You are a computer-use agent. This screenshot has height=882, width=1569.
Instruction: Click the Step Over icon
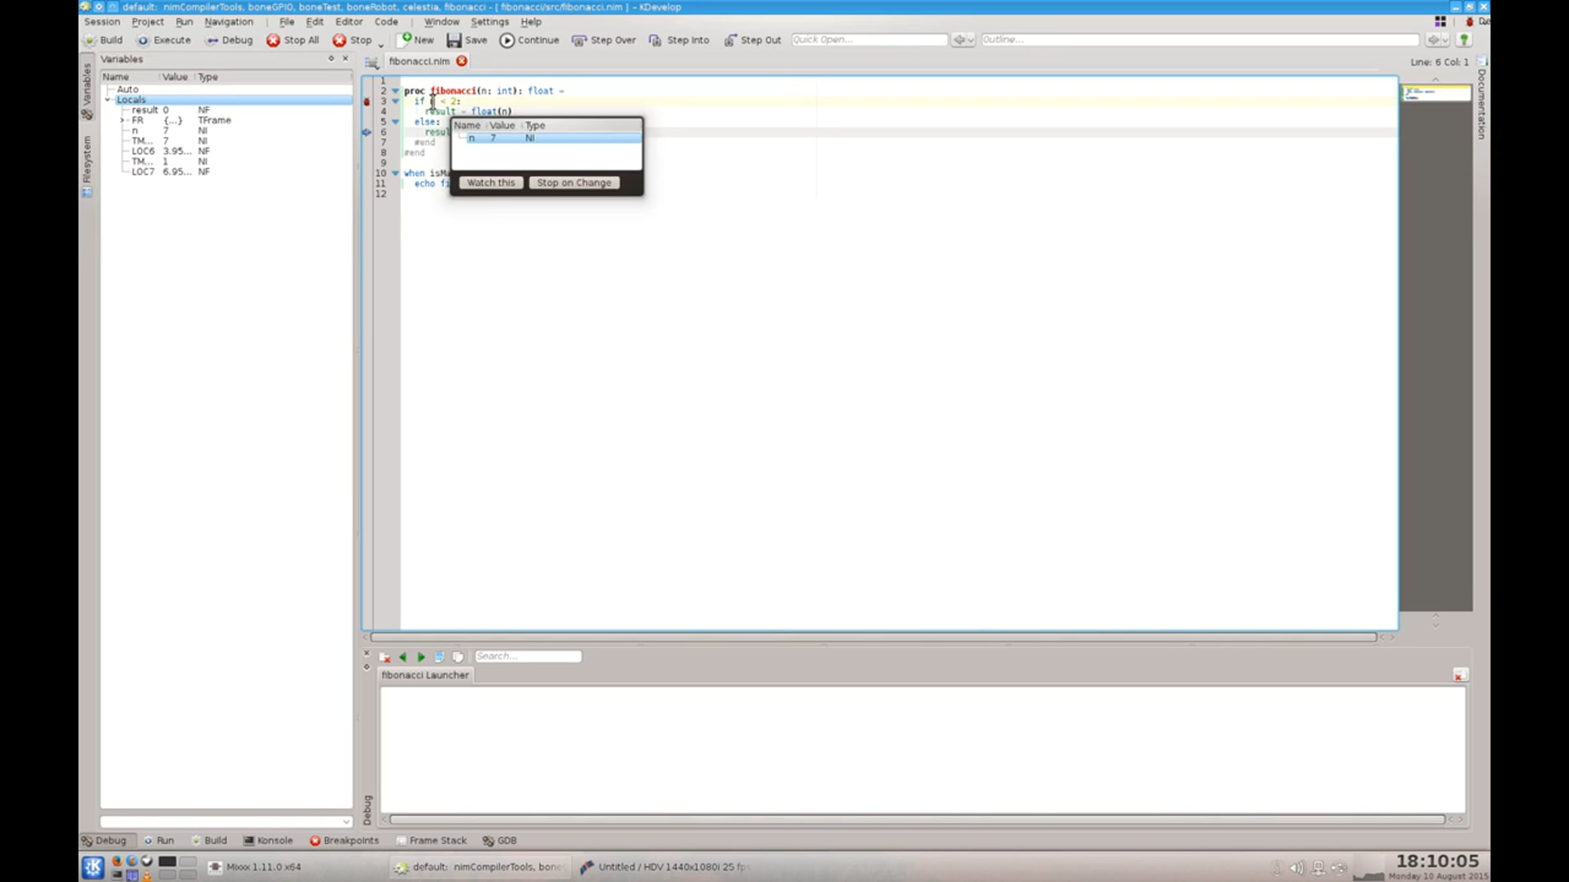click(579, 41)
